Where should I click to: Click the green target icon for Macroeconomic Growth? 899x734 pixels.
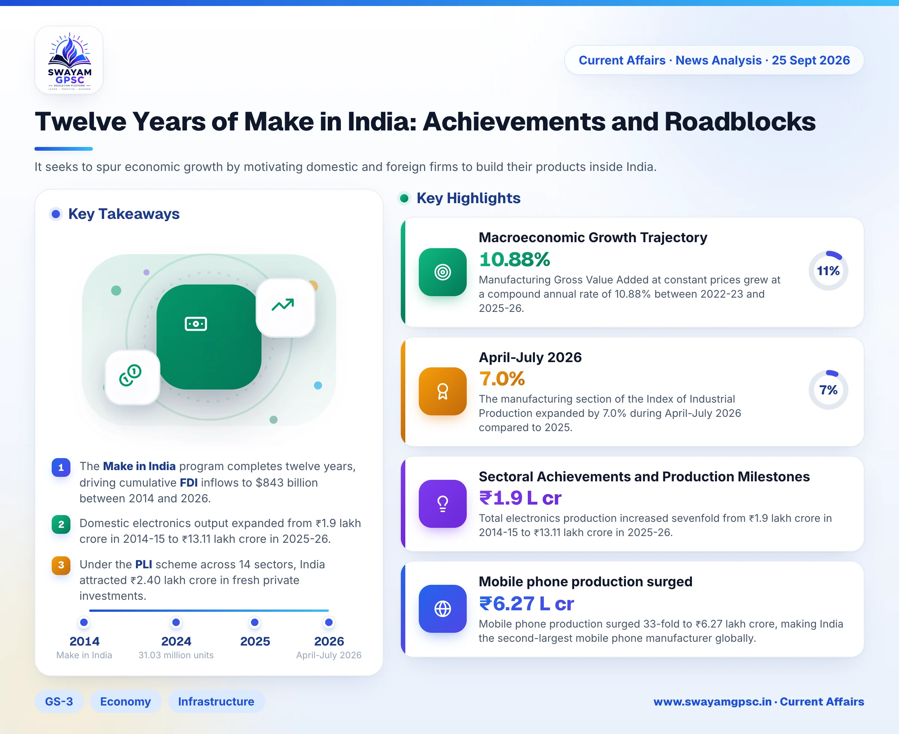point(442,272)
